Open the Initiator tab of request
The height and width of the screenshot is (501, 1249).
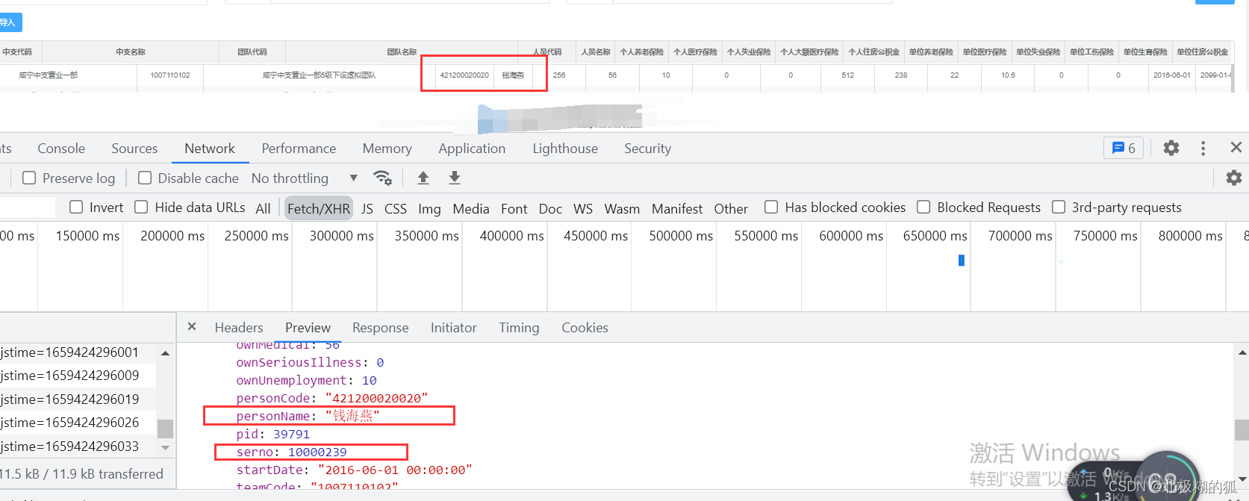[453, 327]
